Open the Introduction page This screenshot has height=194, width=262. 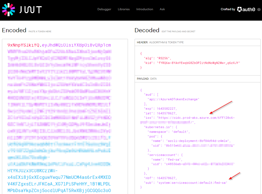coord(145,9)
